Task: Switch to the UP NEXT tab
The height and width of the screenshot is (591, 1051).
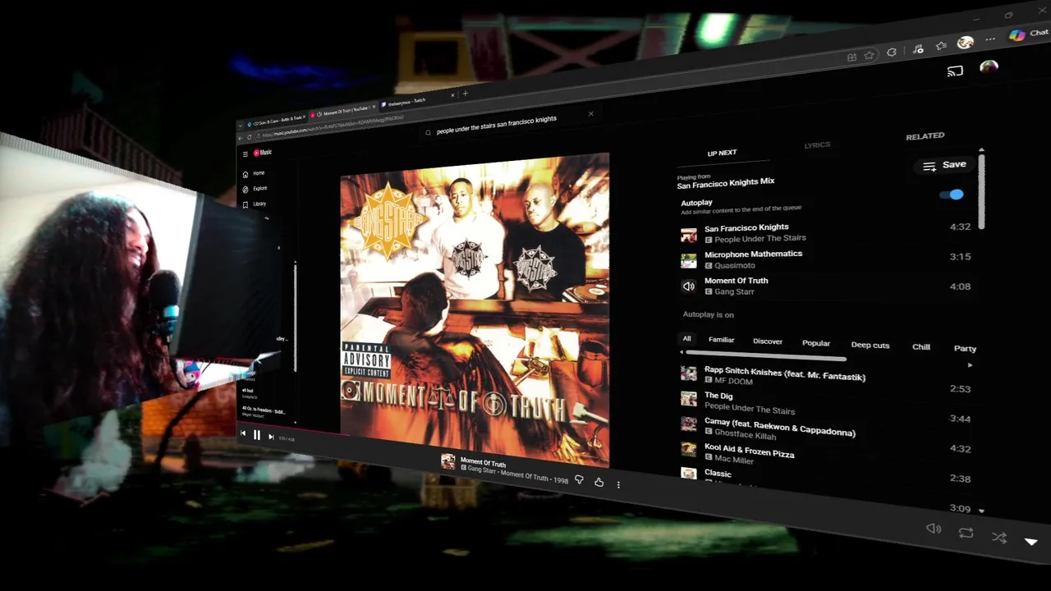Action: point(722,153)
